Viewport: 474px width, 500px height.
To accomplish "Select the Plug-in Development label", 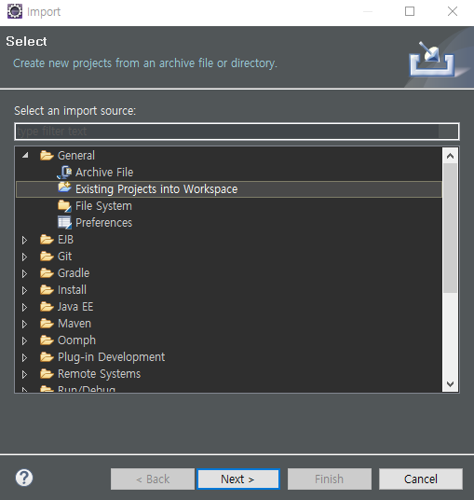I will (111, 357).
